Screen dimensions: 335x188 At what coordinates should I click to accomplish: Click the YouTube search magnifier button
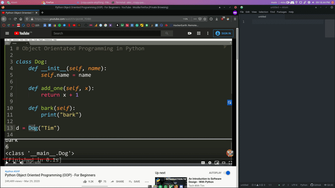pos(167,33)
